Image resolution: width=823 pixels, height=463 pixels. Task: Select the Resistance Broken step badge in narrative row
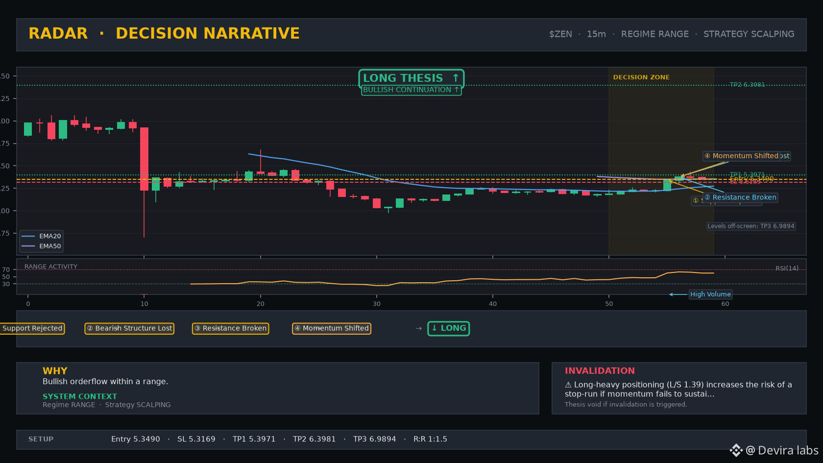[x=230, y=328]
